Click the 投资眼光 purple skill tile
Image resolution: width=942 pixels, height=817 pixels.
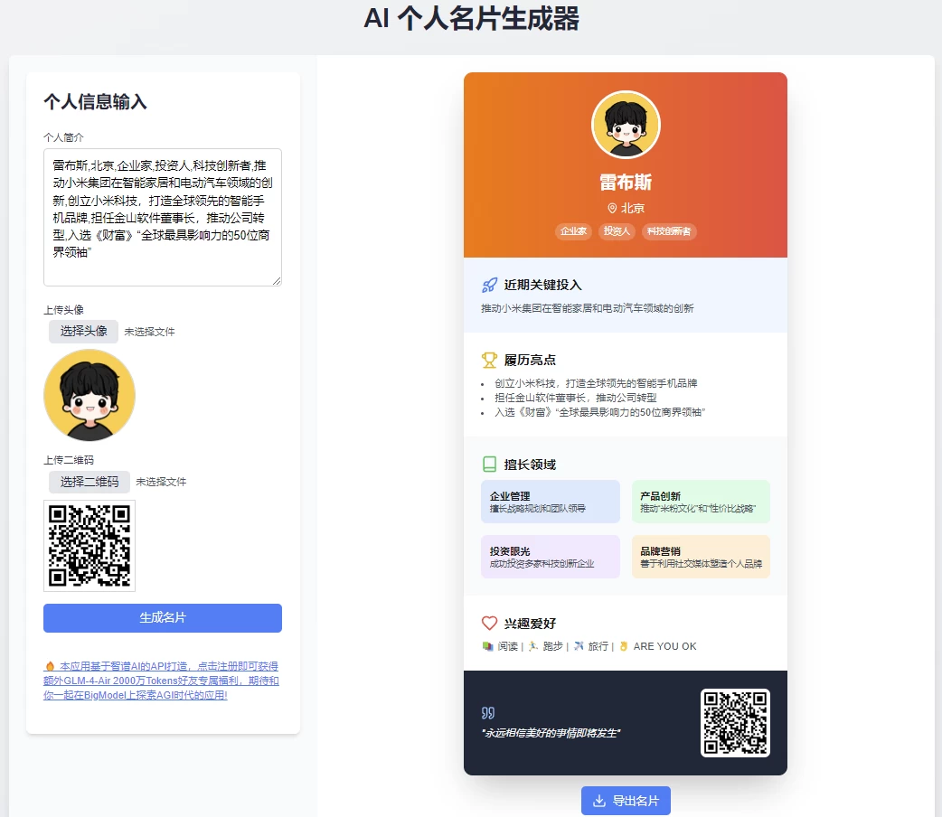coord(551,557)
